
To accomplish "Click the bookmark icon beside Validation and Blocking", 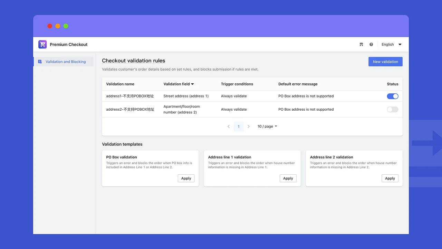I will 40,61.
